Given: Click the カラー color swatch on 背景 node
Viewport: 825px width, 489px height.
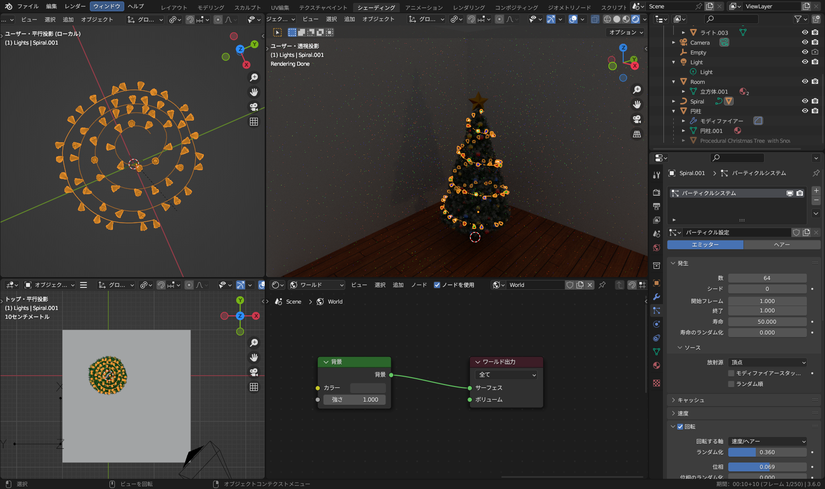Looking at the screenshot, I should point(368,388).
